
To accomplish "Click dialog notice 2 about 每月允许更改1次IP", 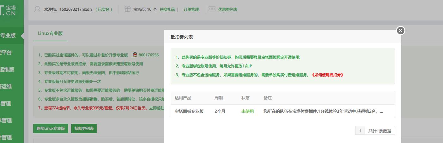I will (x=214, y=66).
